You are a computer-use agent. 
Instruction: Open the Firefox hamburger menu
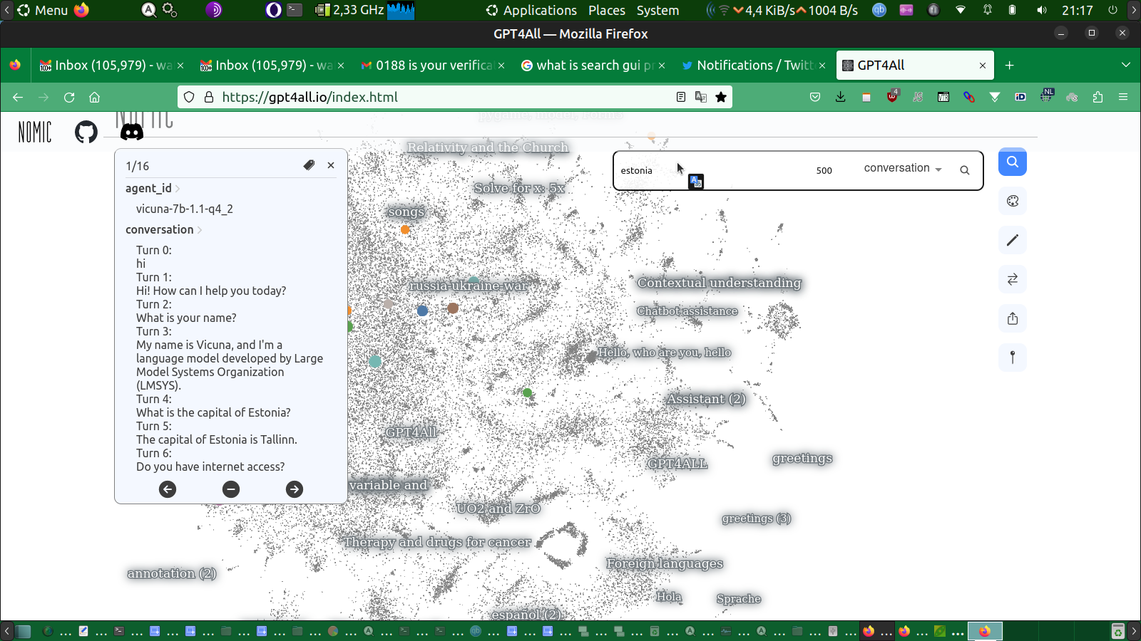1123,97
